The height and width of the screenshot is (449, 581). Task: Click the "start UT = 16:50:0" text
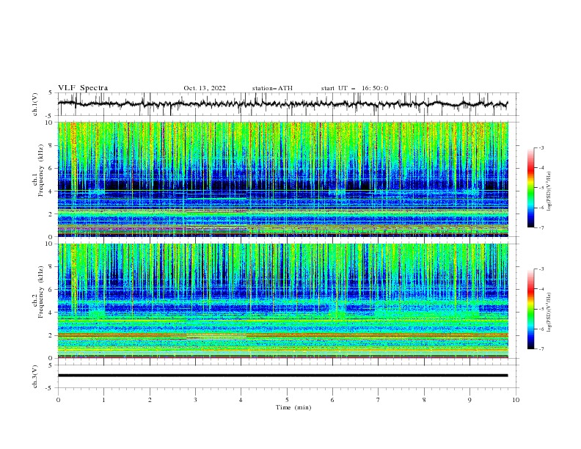pyautogui.click(x=354, y=88)
